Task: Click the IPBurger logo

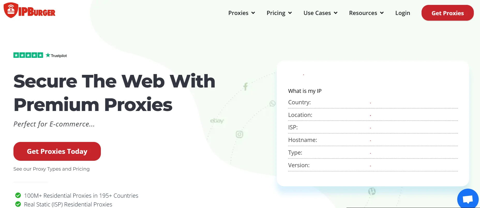Action: coord(29,11)
